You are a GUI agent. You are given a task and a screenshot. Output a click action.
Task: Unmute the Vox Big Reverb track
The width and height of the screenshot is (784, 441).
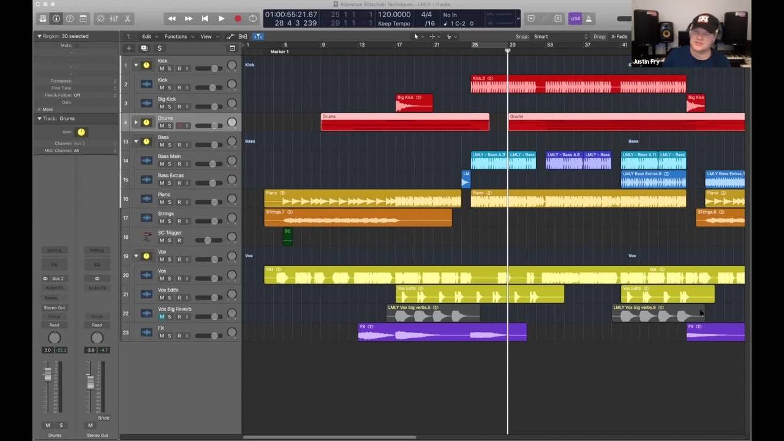pyautogui.click(x=162, y=317)
